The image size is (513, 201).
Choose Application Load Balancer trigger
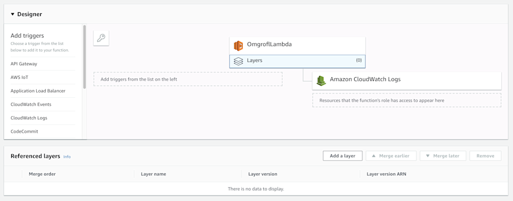[x=38, y=91]
